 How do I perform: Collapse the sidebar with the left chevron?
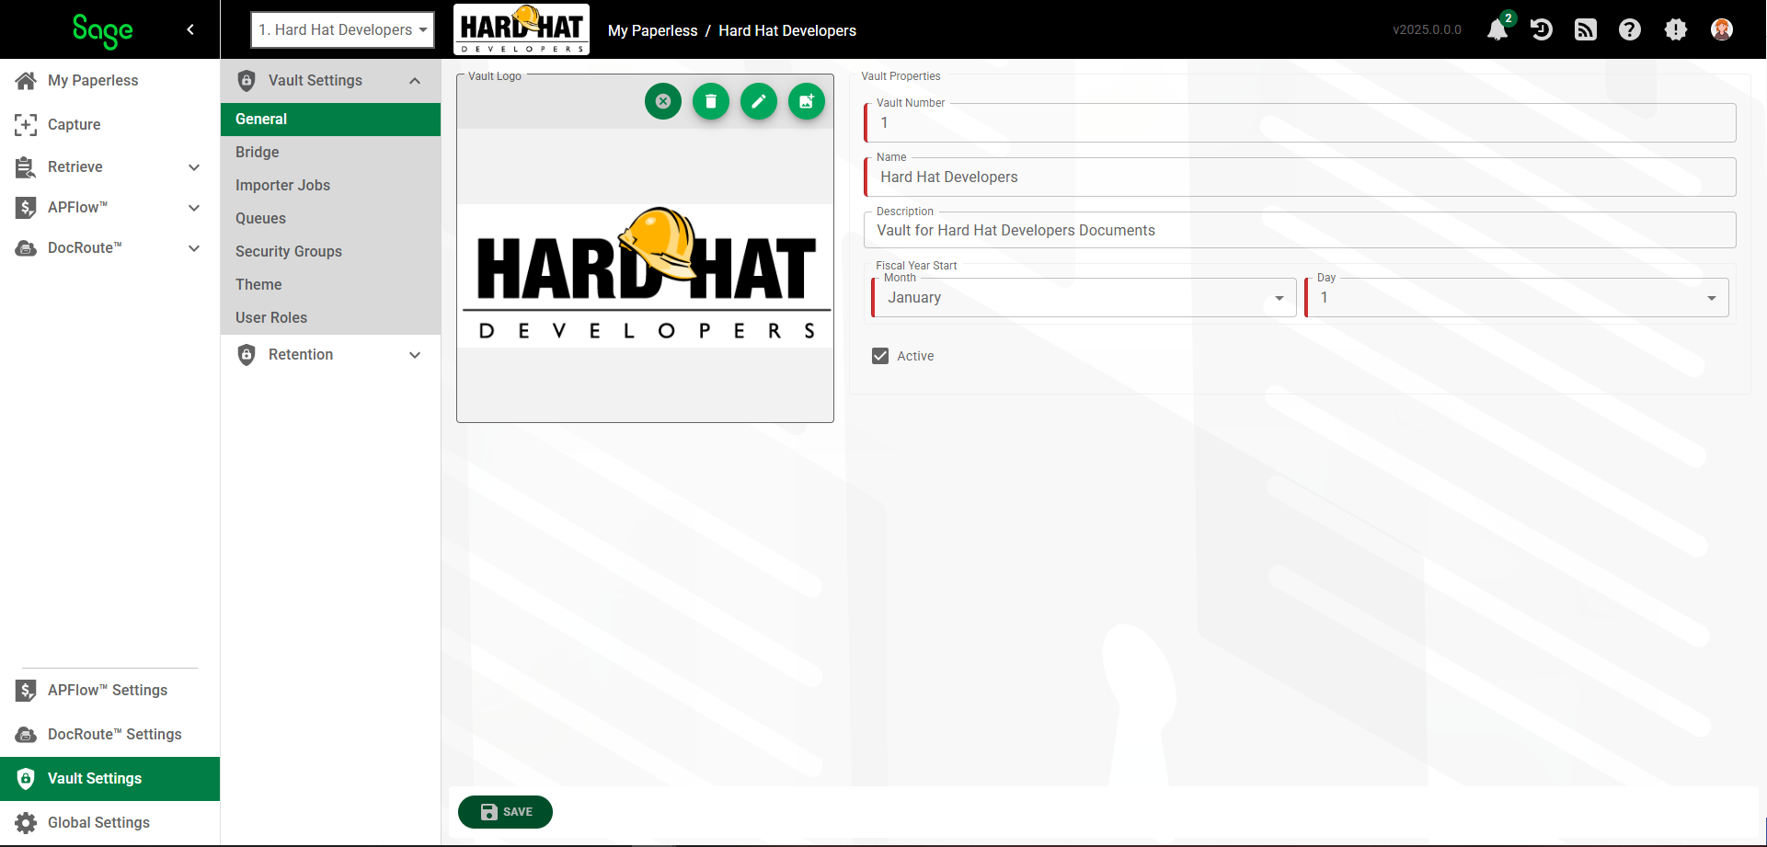[x=190, y=29]
